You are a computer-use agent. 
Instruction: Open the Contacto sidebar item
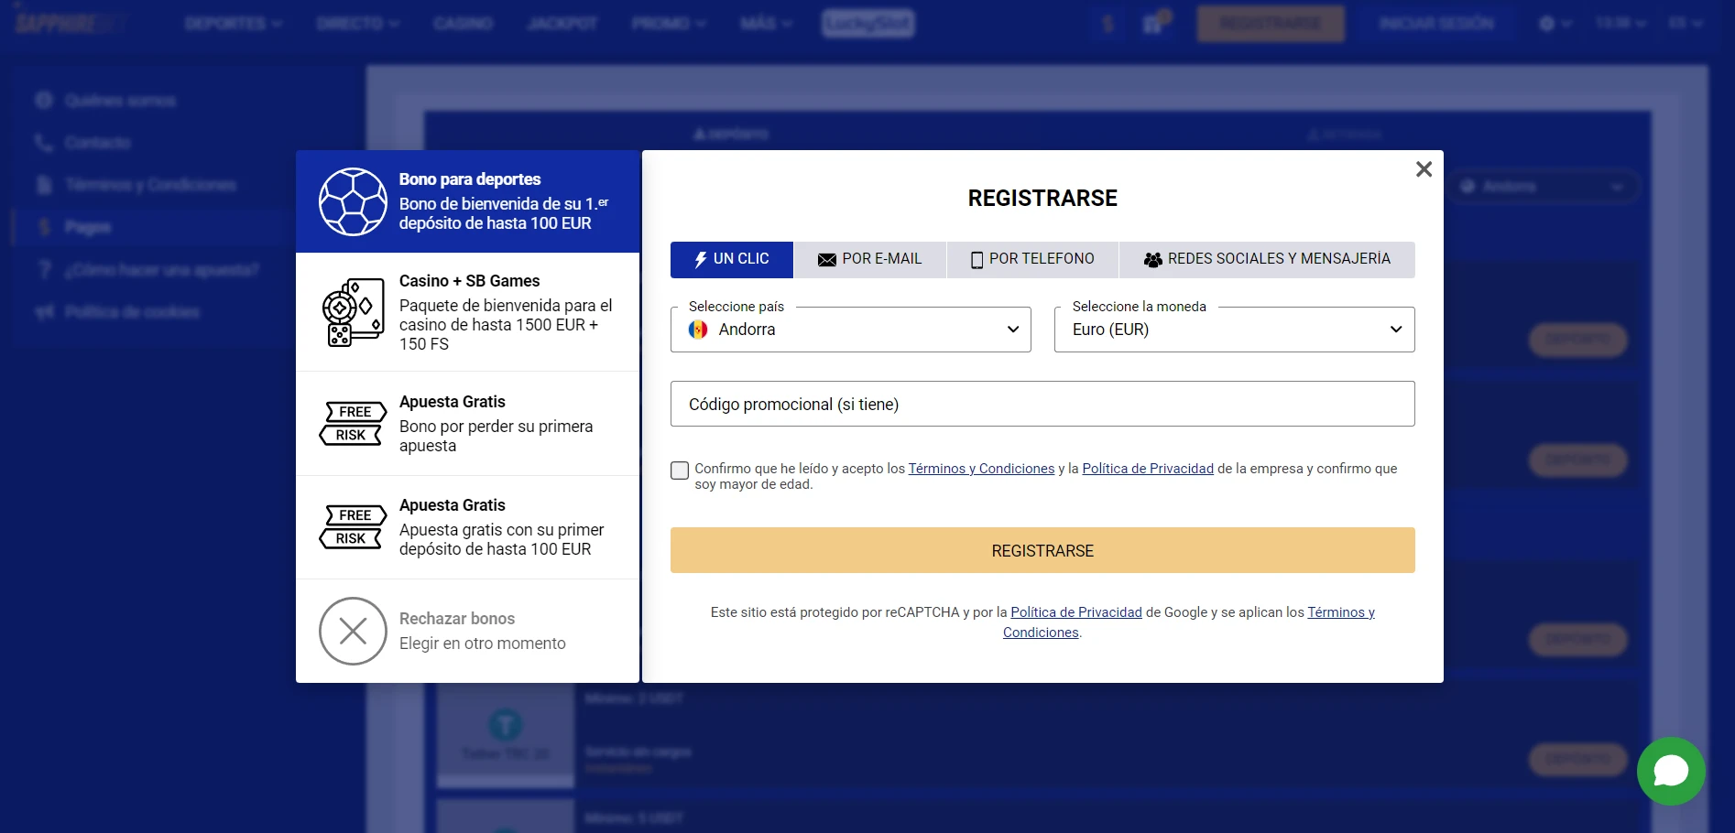point(97,143)
